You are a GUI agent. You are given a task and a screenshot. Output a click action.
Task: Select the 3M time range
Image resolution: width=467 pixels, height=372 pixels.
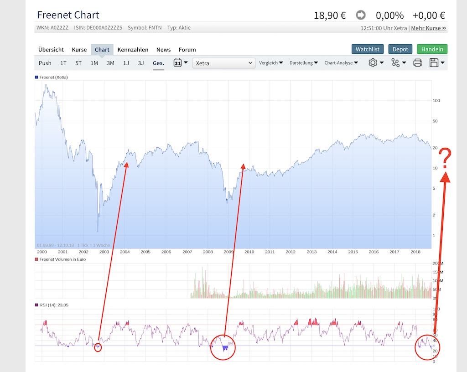tap(110, 63)
